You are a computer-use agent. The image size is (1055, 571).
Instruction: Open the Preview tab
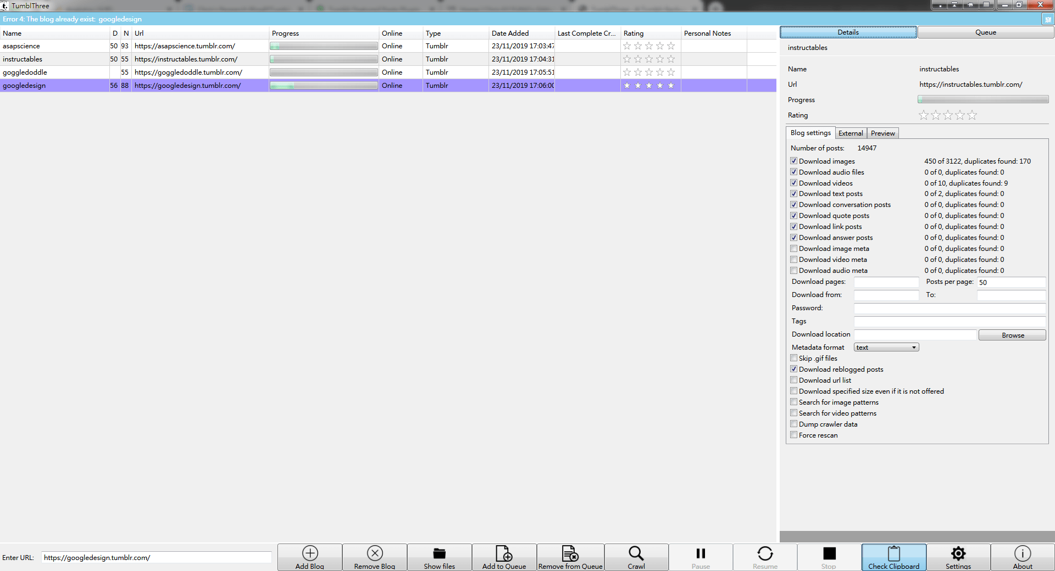pyautogui.click(x=882, y=133)
